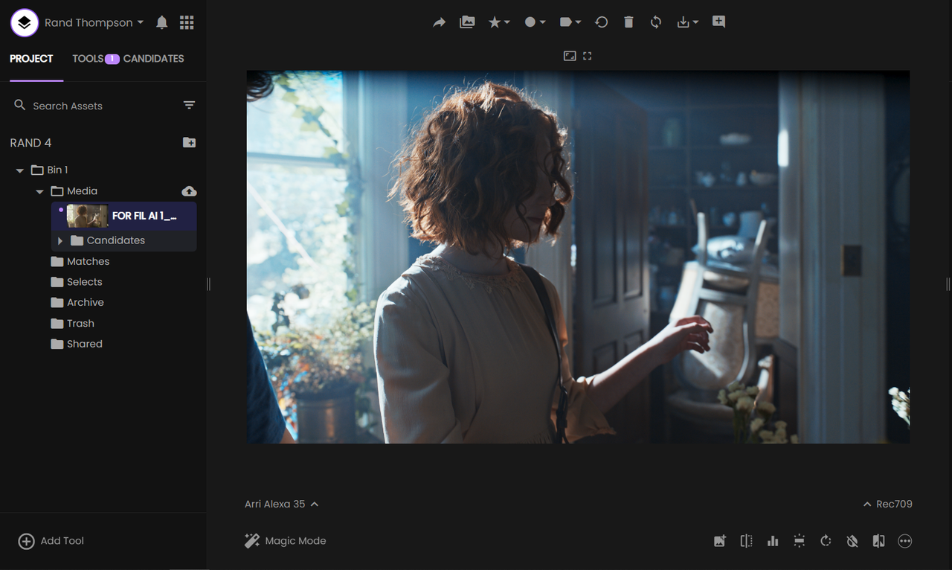Click the RAND 4 project title
The image size is (952, 570).
point(30,143)
